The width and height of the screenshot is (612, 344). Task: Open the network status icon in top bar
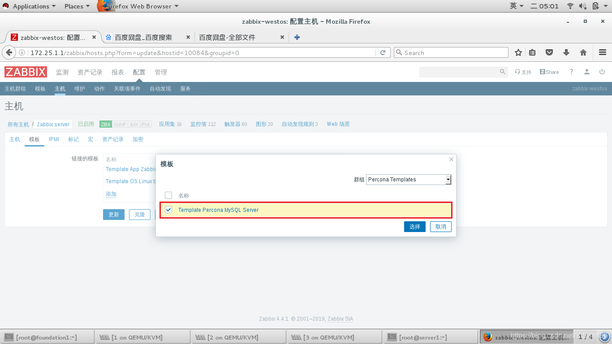(570, 6)
